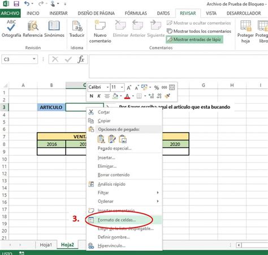This screenshot has width=268, height=255.
Task: Click the thousands separator 000 icon
Action: tap(164, 87)
